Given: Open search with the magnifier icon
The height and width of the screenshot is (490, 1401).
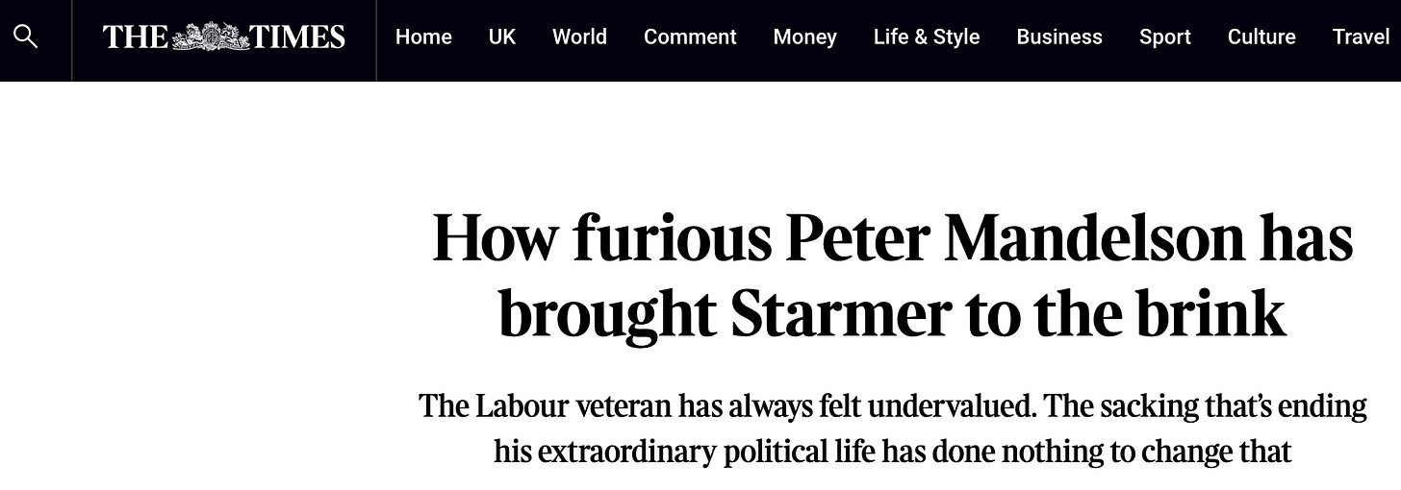Looking at the screenshot, I should [26, 37].
